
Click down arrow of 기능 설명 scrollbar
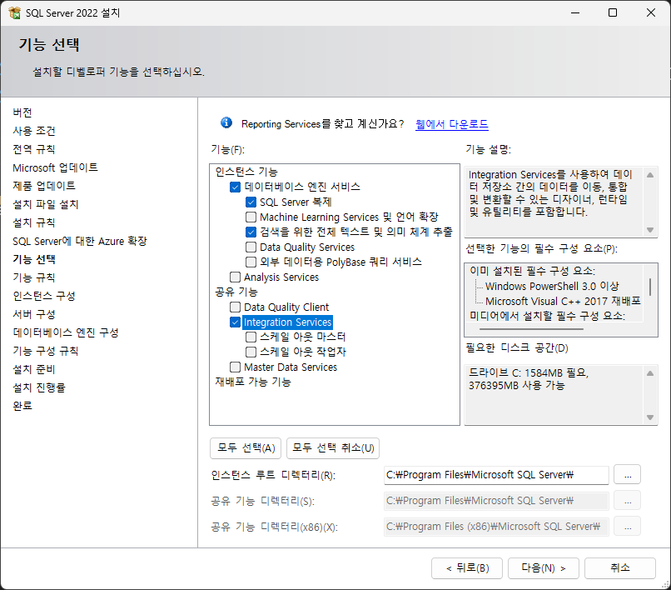click(650, 230)
